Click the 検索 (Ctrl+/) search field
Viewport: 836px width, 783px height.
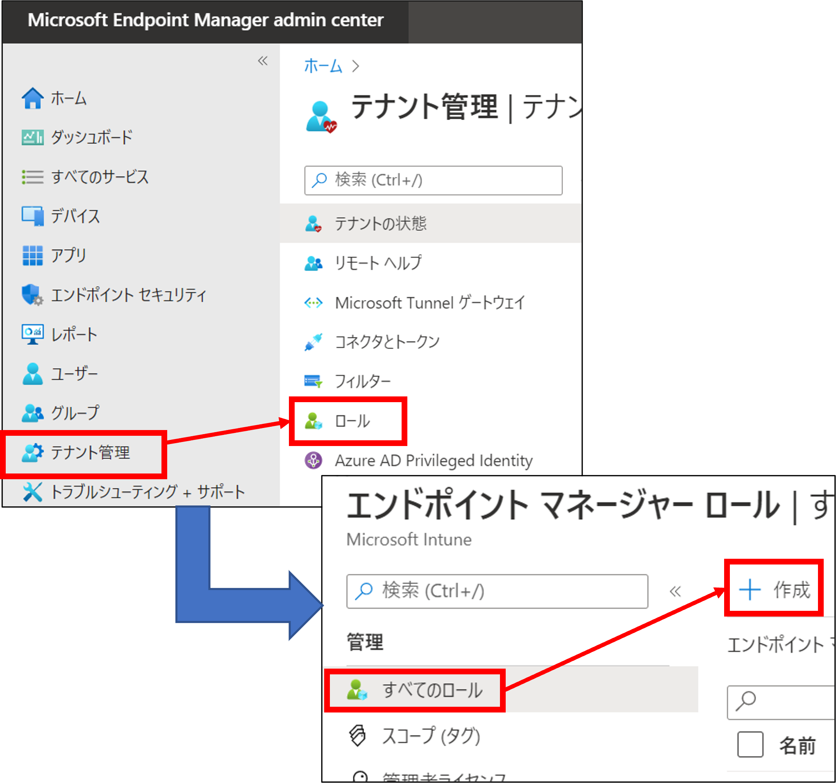(433, 180)
